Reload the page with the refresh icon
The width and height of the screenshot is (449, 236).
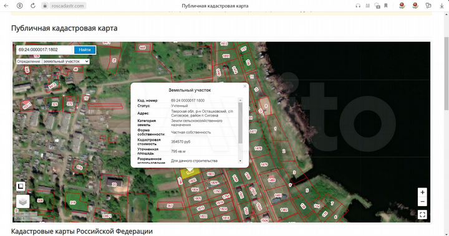pos(33,6)
